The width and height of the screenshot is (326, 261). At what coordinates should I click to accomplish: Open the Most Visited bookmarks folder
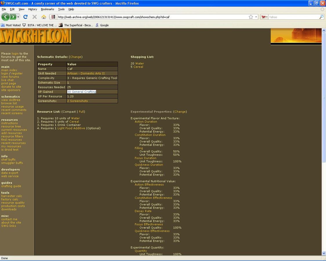pos(11,25)
